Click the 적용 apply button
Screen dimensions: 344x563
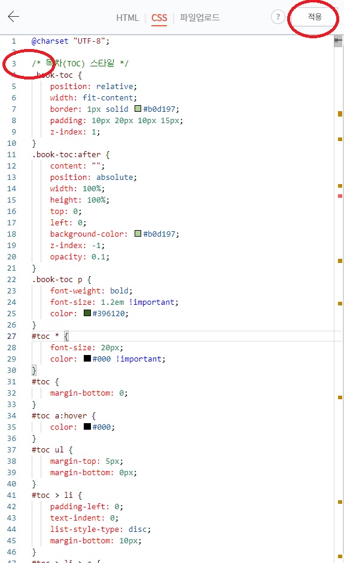tap(315, 17)
